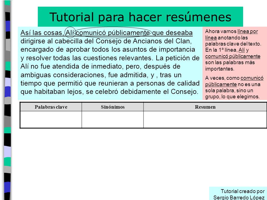Click 'que deseaba' at end of first line
The height and width of the screenshot is (200, 267).
(172, 33)
